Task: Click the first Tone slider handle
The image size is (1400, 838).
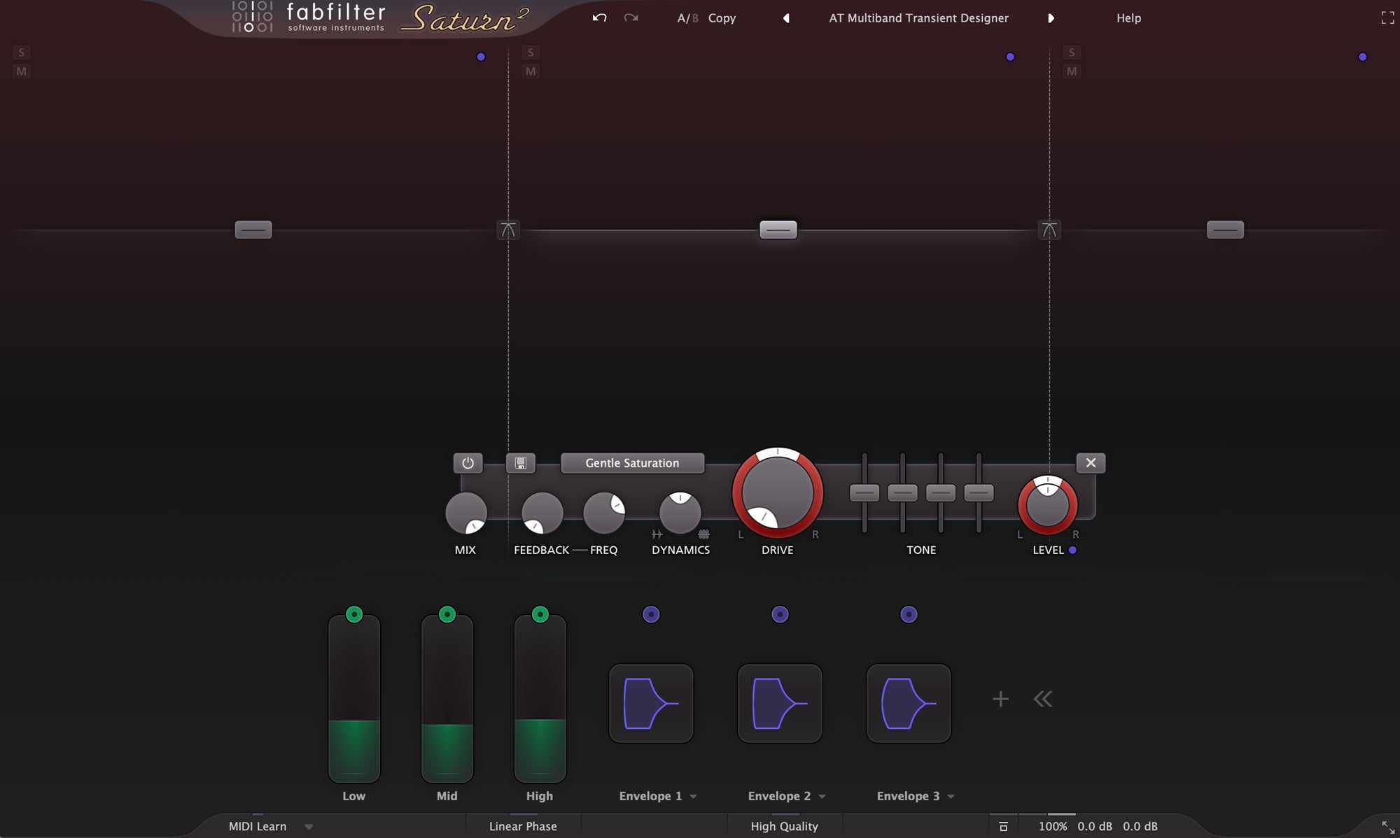Action: point(864,492)
